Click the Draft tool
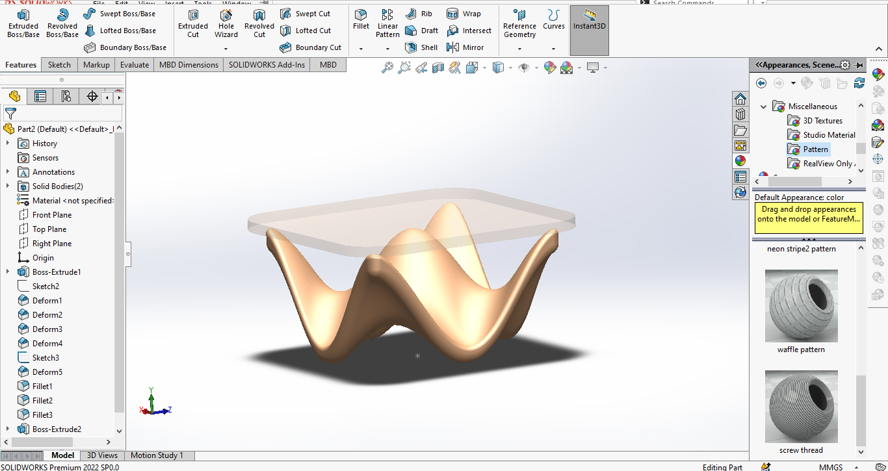This screenshot has width=888, height=471. [421, 31]
